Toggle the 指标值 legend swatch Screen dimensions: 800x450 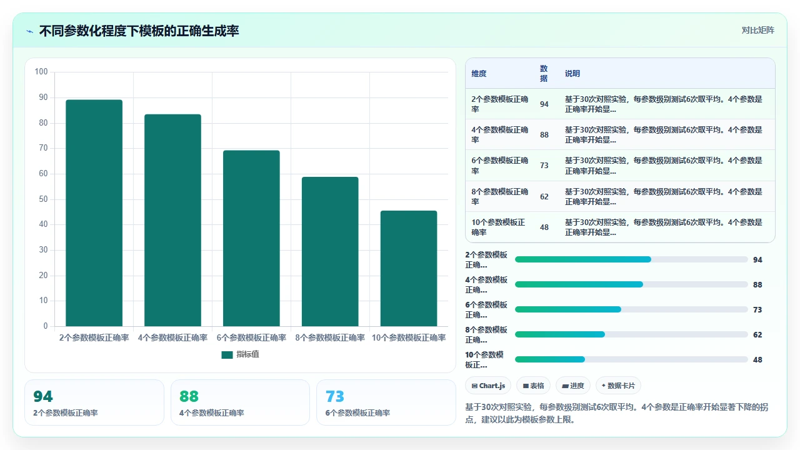[x=227, y=354]
